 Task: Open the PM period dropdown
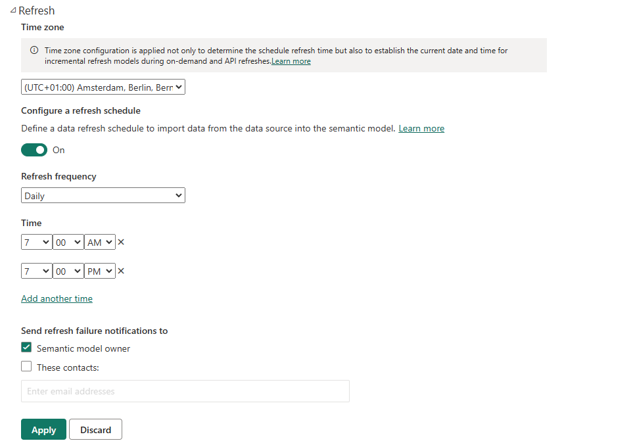tap(100, 271)
